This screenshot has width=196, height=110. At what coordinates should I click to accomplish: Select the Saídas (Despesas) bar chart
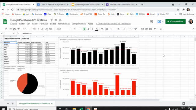click(99, 83)
